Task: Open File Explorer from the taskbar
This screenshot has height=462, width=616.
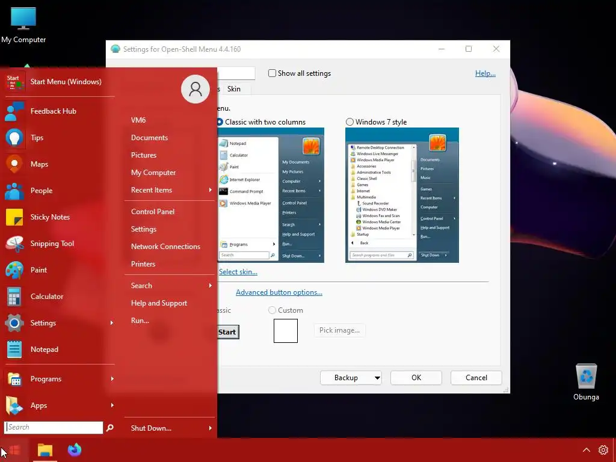Action: pos(45,450)
